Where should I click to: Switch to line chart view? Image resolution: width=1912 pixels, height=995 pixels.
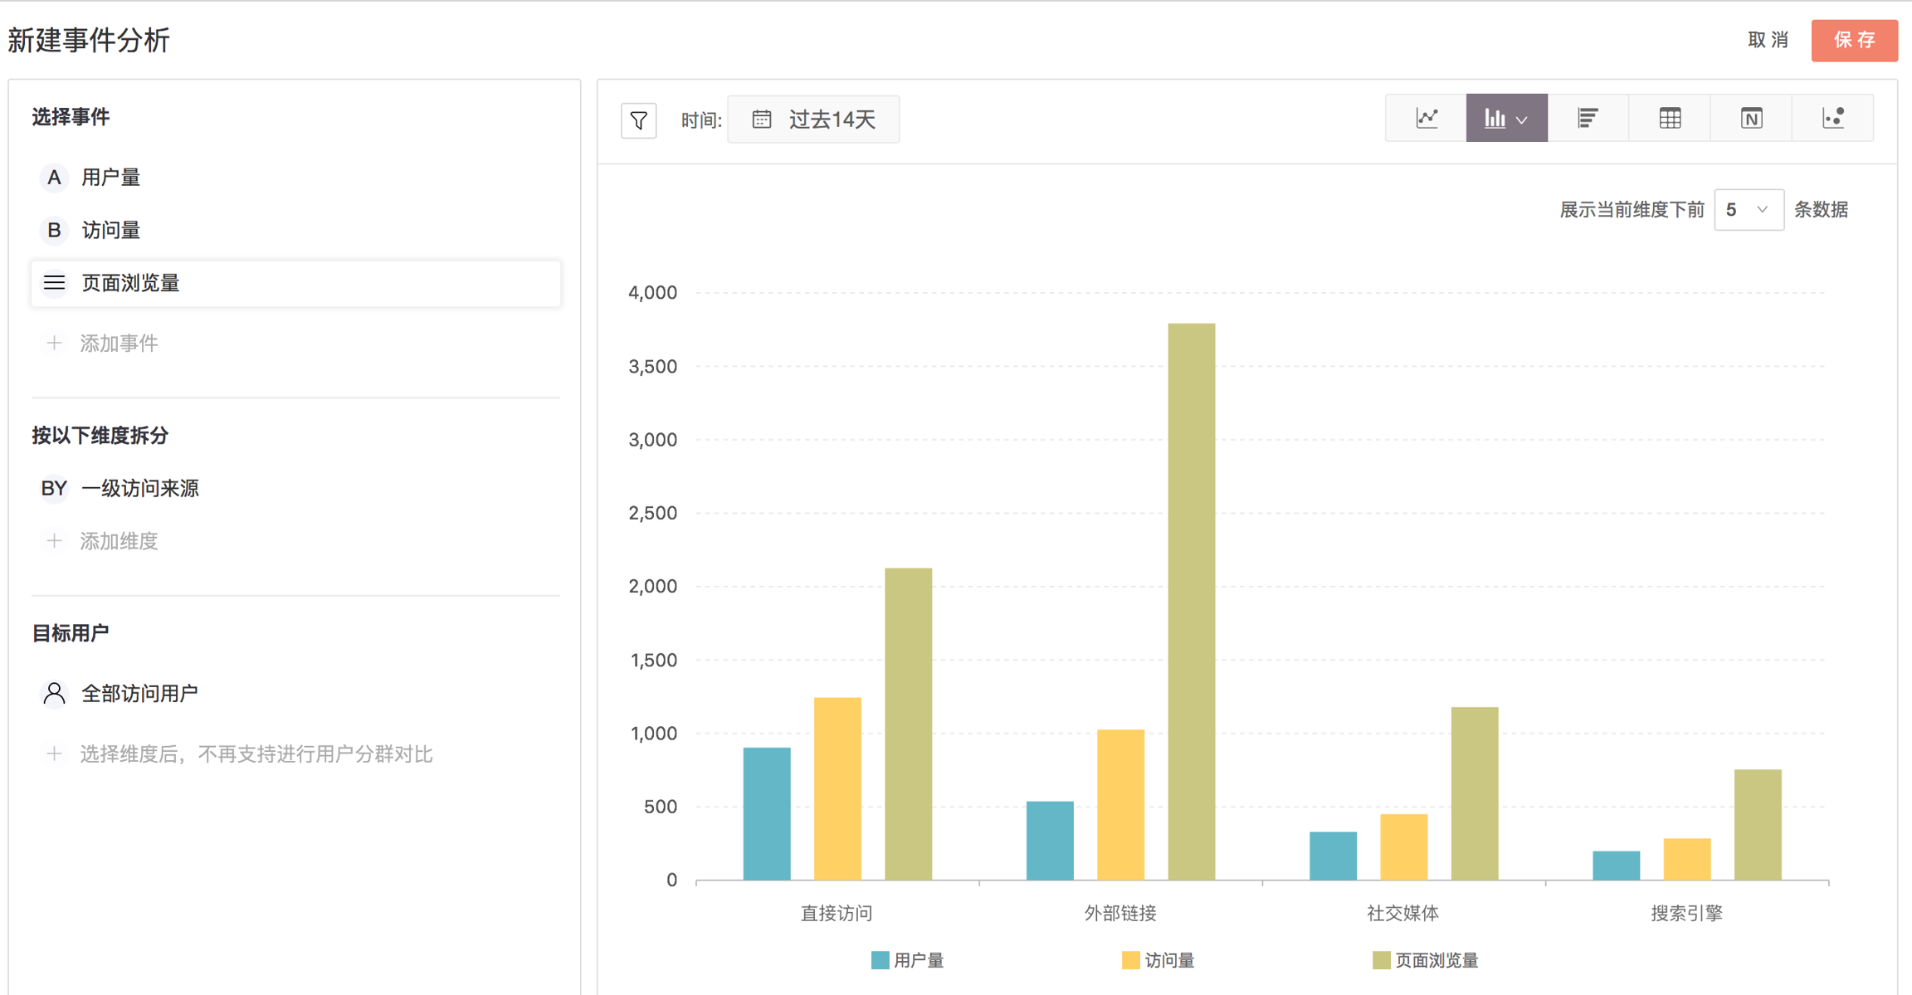pyautogui.click(x=1427, y=119)
